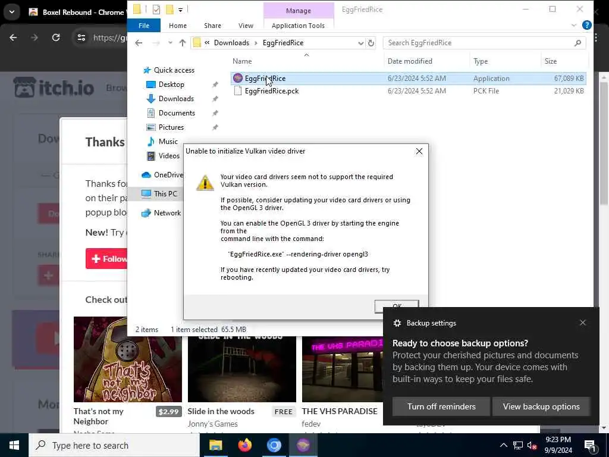Click the taskbar search box
This screenshot has height=457, width=609.
point(114,445)
